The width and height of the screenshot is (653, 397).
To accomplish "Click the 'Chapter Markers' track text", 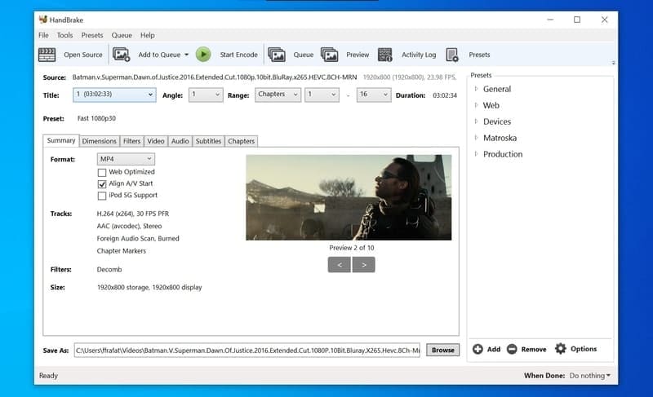I will coord(121,251).
